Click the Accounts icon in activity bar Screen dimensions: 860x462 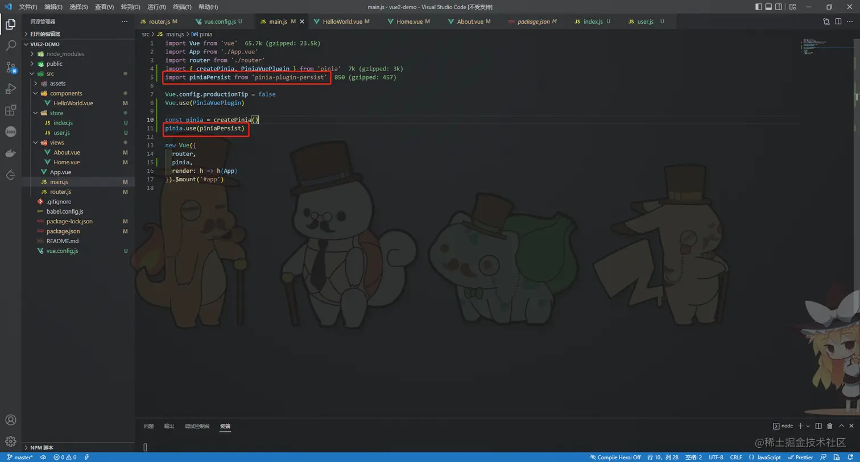point(10,420)
